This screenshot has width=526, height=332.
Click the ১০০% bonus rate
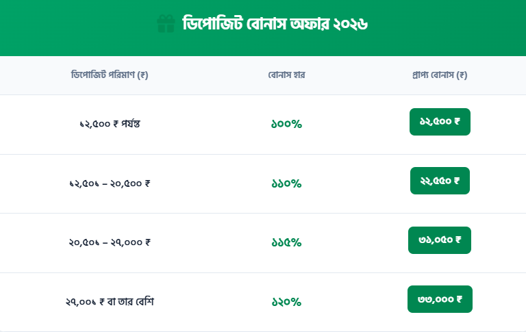click(x=286, y=124)
